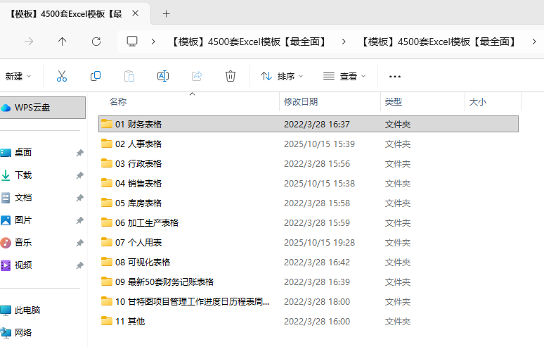The width and height of the screenshot is (544, 347).
Task: Click folder icon of 02 人事表格
Action: point(107,144)
